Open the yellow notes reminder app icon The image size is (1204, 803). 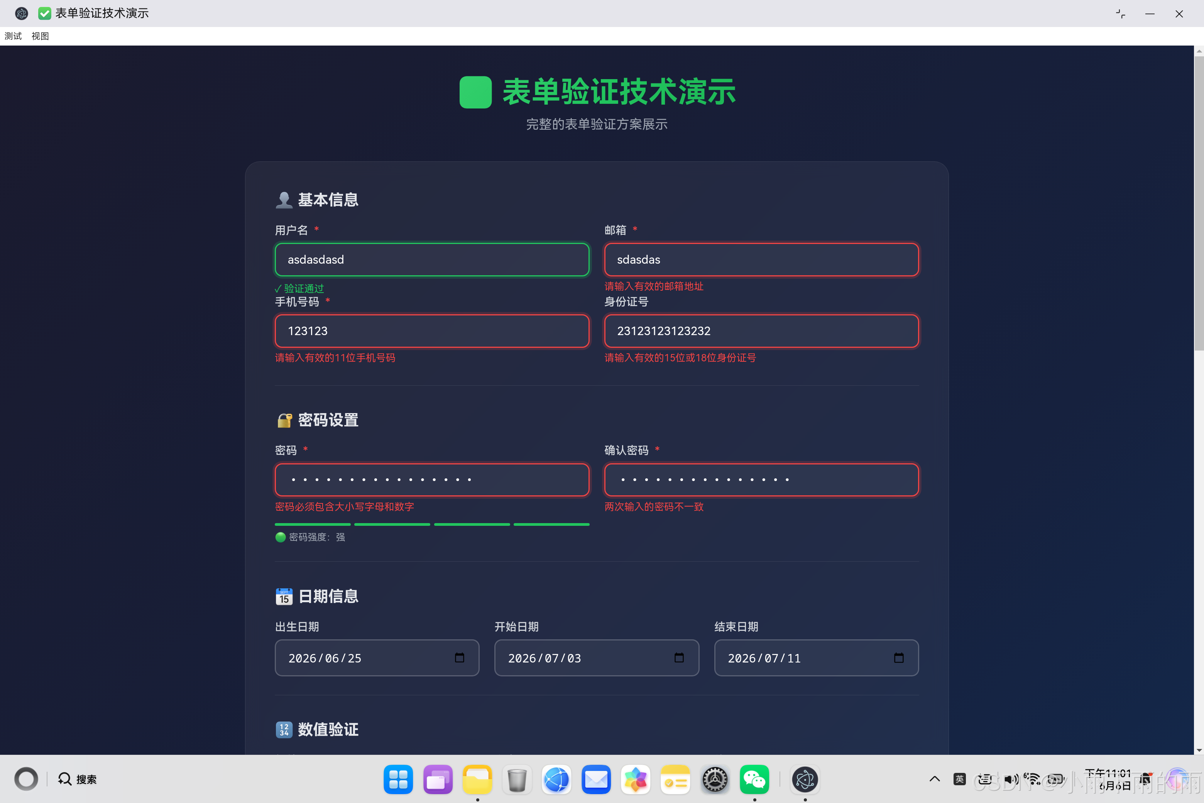coord(675,779)
